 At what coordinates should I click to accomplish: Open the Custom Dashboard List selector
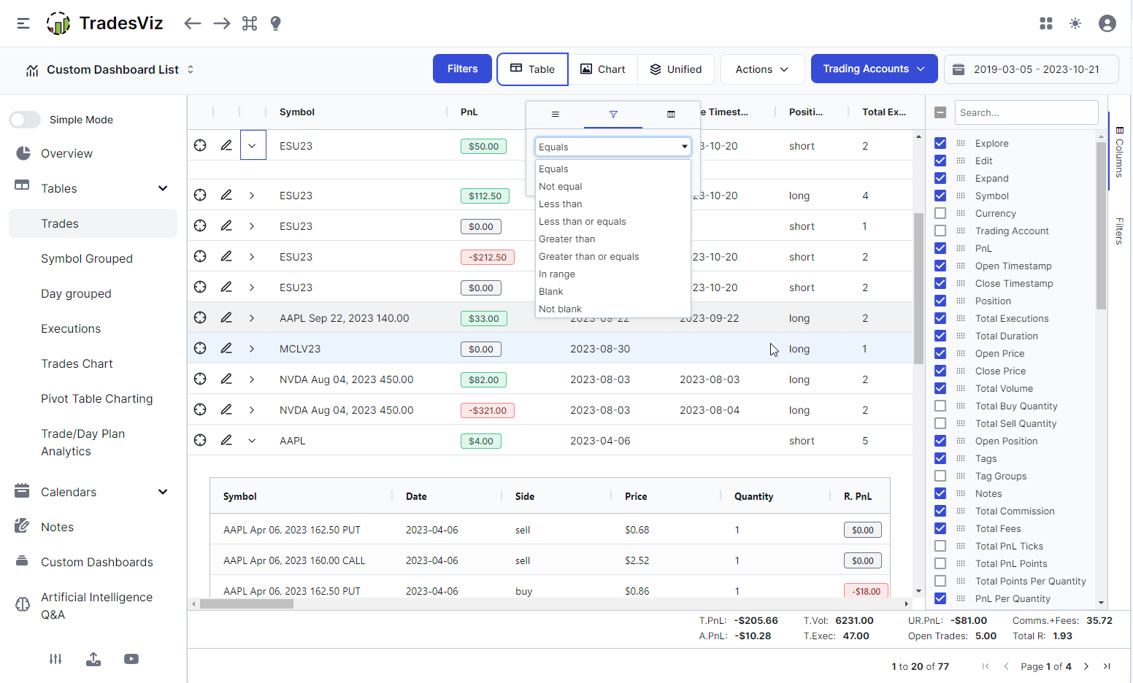[110, 69]
